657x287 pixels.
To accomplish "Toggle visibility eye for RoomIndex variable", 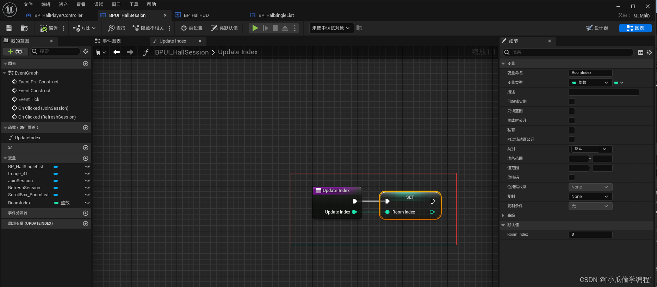I will pyautogui.click(x=87, y=203).
